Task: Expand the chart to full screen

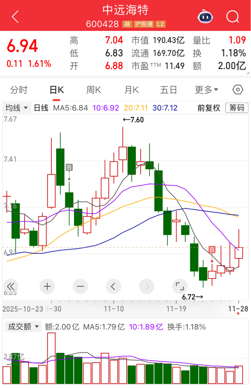Action: point(180,287)
